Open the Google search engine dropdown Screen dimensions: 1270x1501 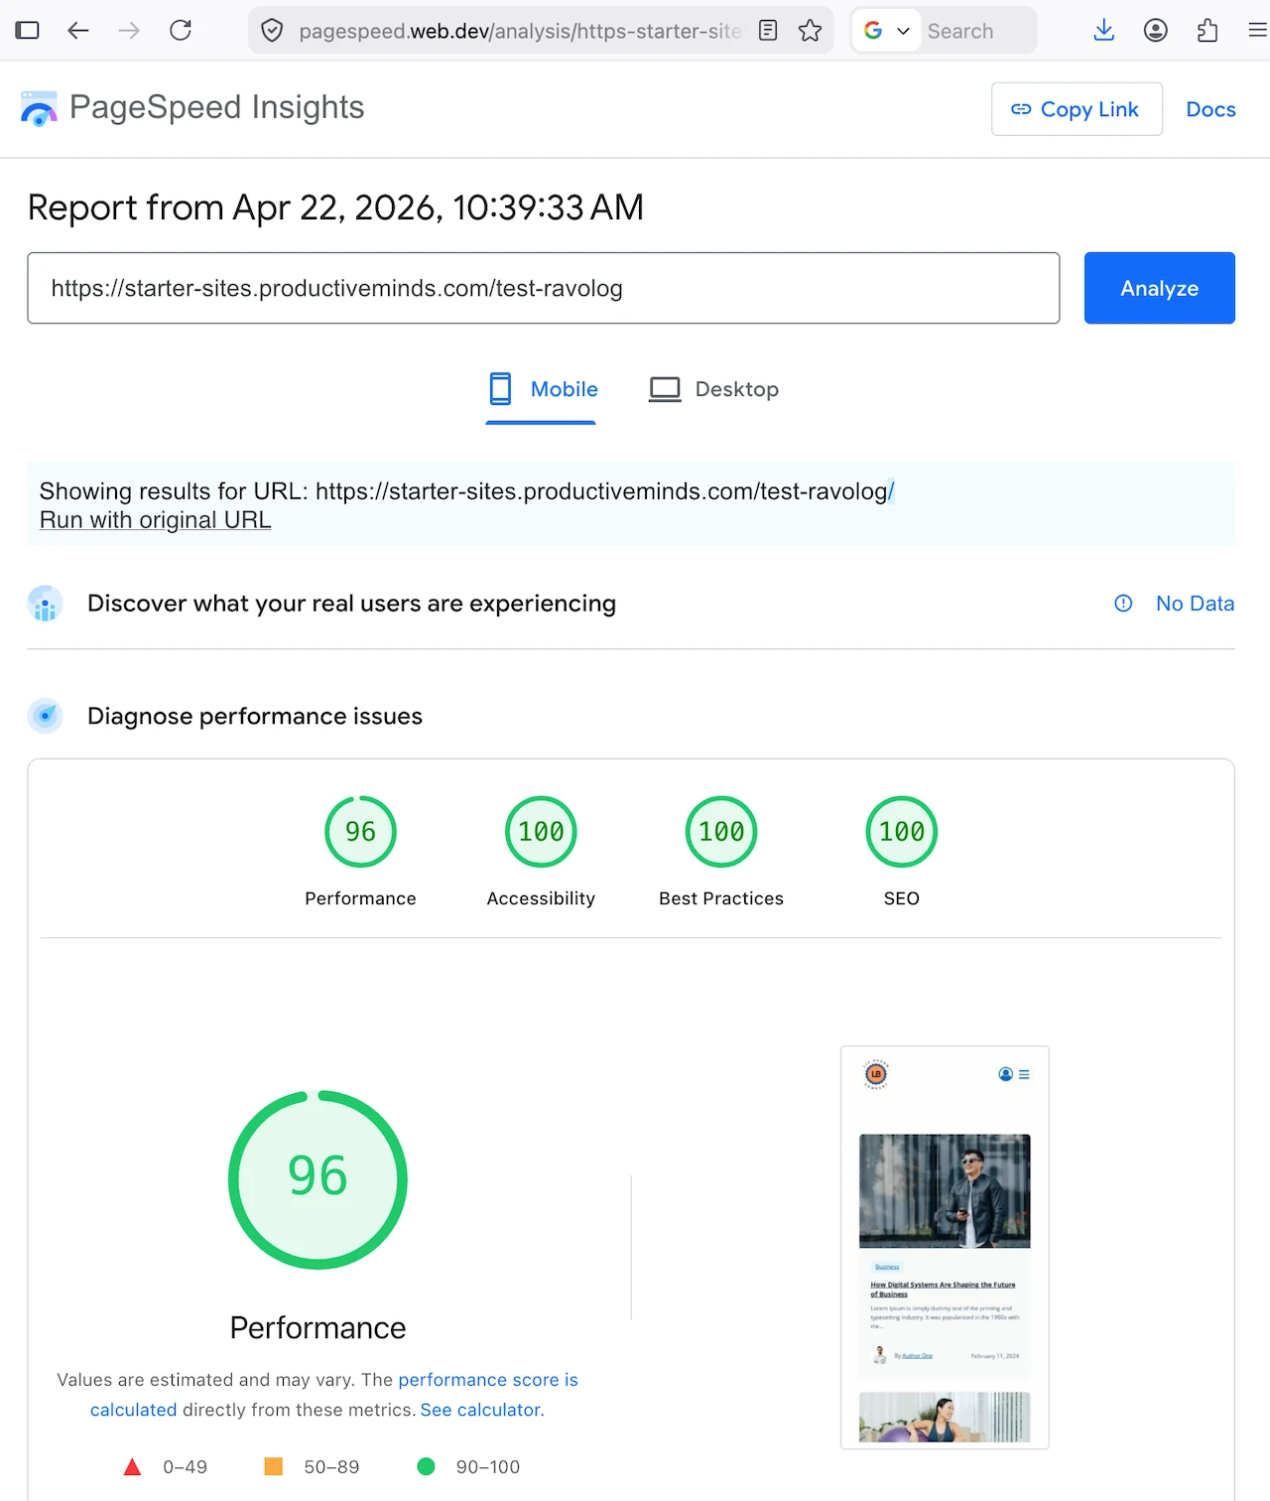coord(886,31)
